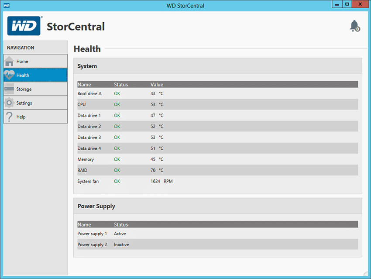Select Power supply 1 row
The image size is (371, 279).
pyautogui.click(x=218, y=234)
